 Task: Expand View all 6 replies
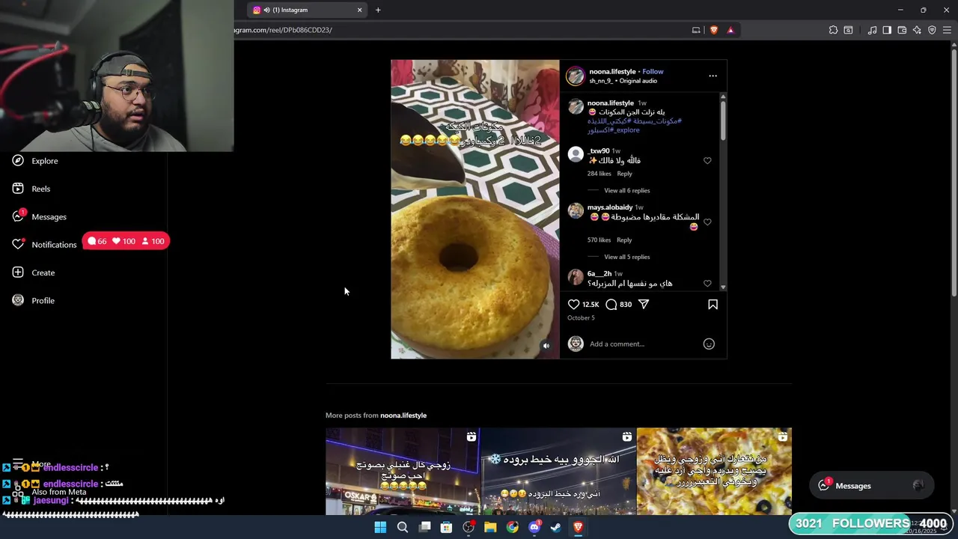click(627, 191)
